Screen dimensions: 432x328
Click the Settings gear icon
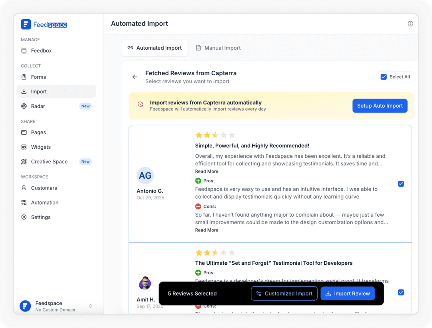[24, 217]
